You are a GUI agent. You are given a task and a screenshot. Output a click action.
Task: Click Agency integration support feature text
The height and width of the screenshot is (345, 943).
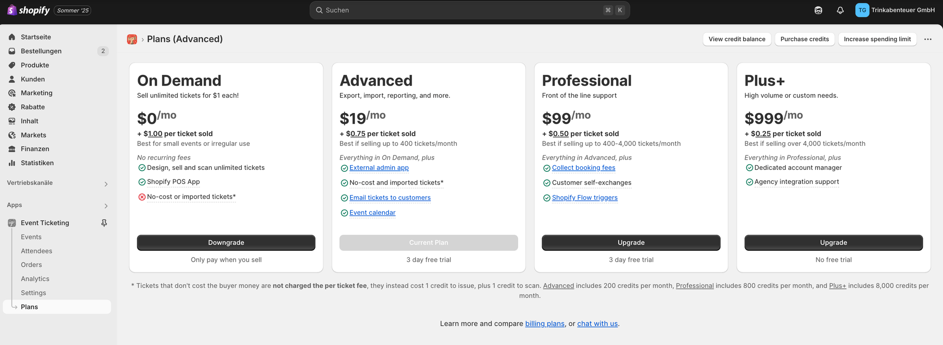797,182
